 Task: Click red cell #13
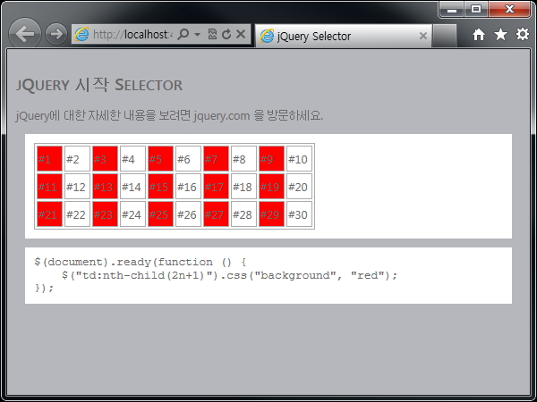105,187
